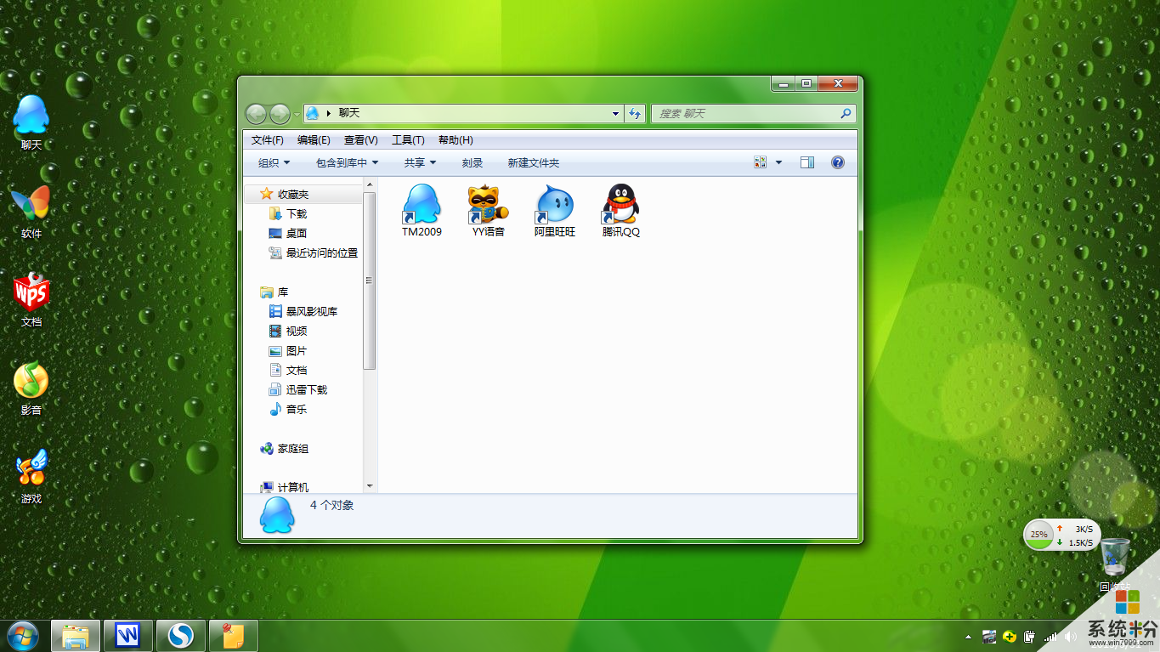
Task: Open the WPS Writer taskbar button
Action: tap(128, 636)
